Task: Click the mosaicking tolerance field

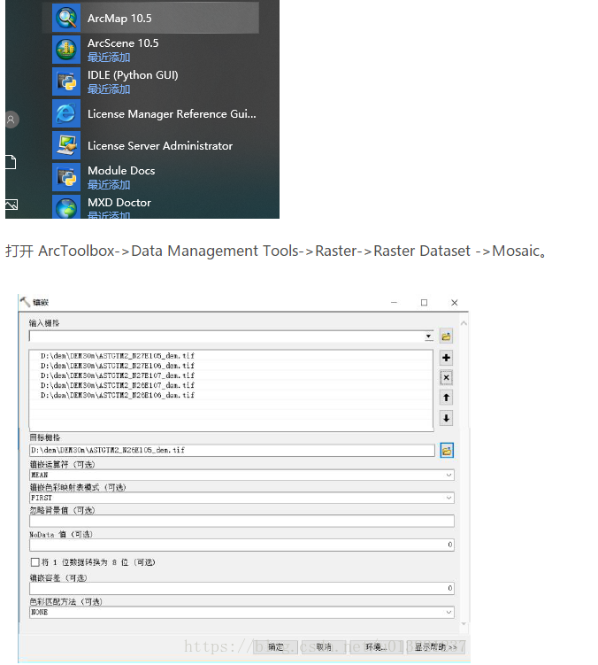Action: click(x=242, y=588)
